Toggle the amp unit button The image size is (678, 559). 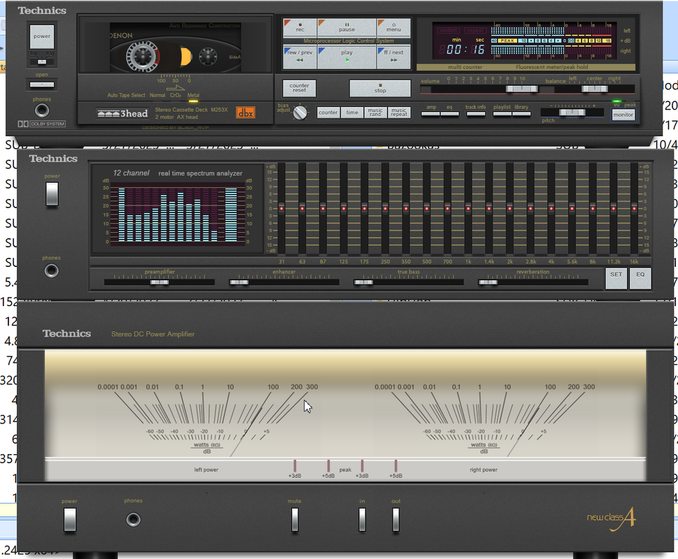pyautogui.click(x=431, y=114)
